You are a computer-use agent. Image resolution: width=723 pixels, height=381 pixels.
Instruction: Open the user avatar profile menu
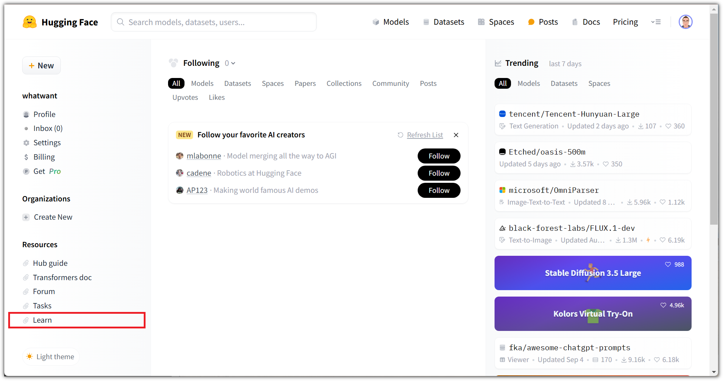[x=685, y=22]
